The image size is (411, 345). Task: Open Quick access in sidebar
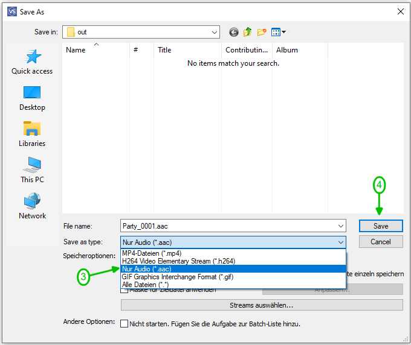[32, 62]
